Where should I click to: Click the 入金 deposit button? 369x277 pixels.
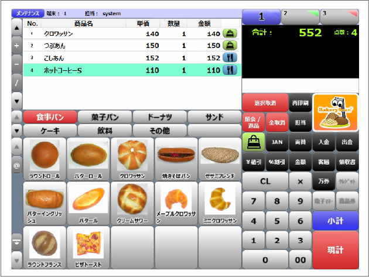pos(323,142)
